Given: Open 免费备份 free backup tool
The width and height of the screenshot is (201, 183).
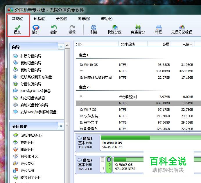Looking at the screenshot, I should pos(138,30).
